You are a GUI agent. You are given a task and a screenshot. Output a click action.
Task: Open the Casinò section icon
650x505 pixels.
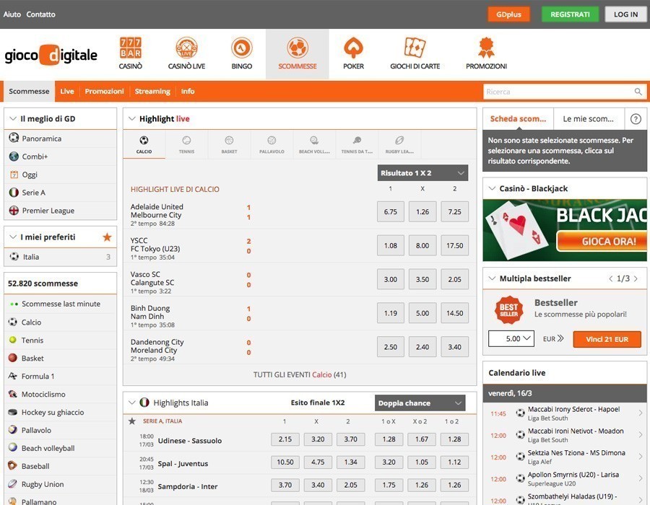coord(131,48)
